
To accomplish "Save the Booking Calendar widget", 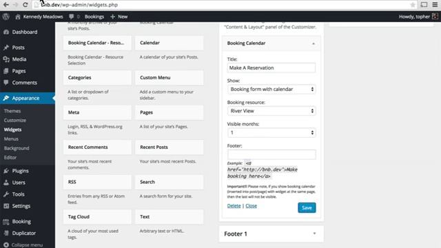I will coord(307,208).
